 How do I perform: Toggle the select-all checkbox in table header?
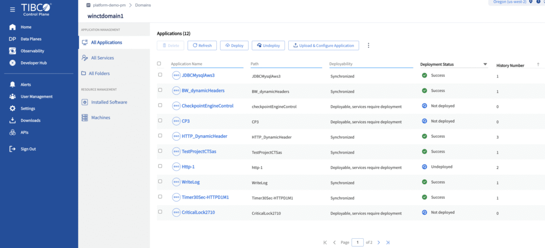click(x=159, y=64)
